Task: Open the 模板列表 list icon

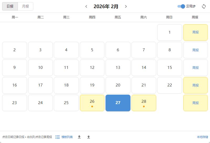Action: click(x=58, y=137)
